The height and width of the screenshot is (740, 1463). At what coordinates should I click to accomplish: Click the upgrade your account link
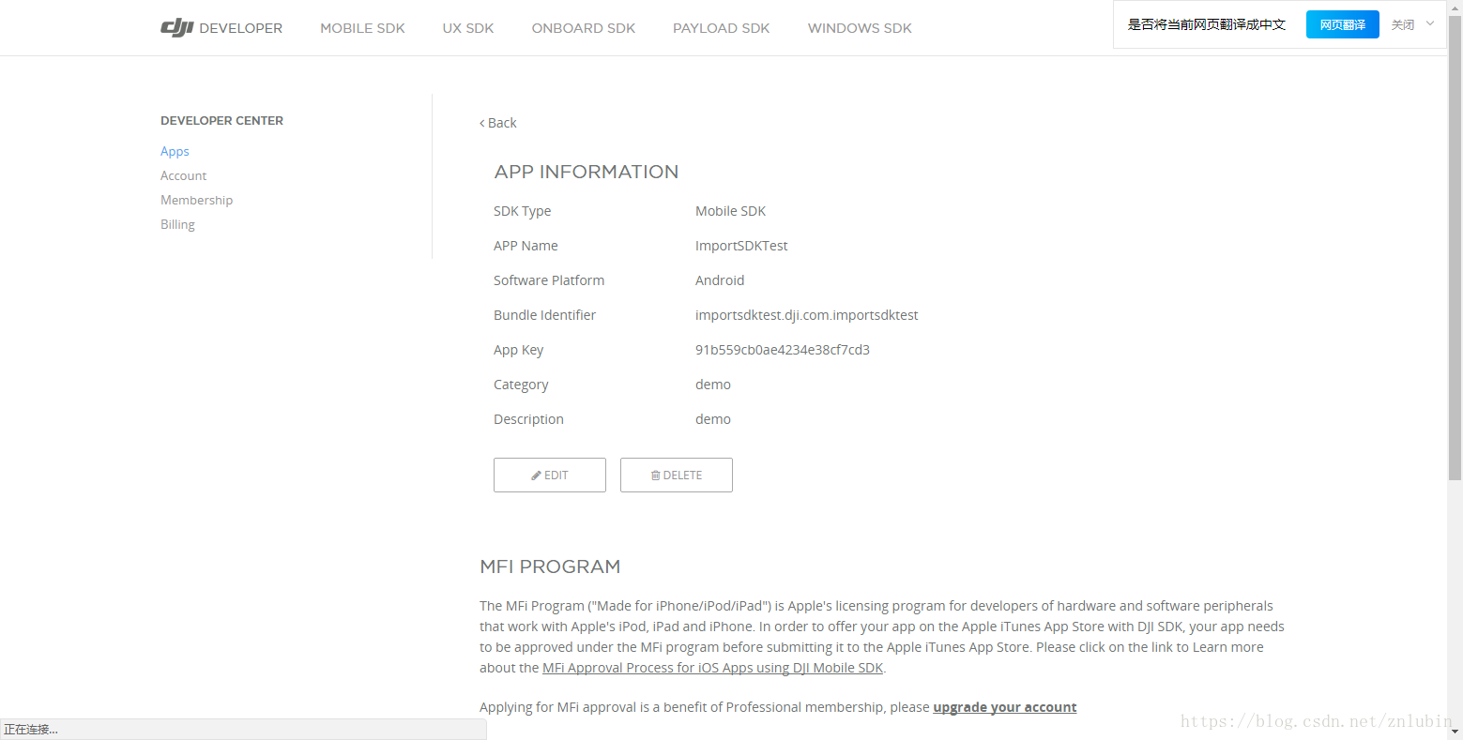[1005, 707]
